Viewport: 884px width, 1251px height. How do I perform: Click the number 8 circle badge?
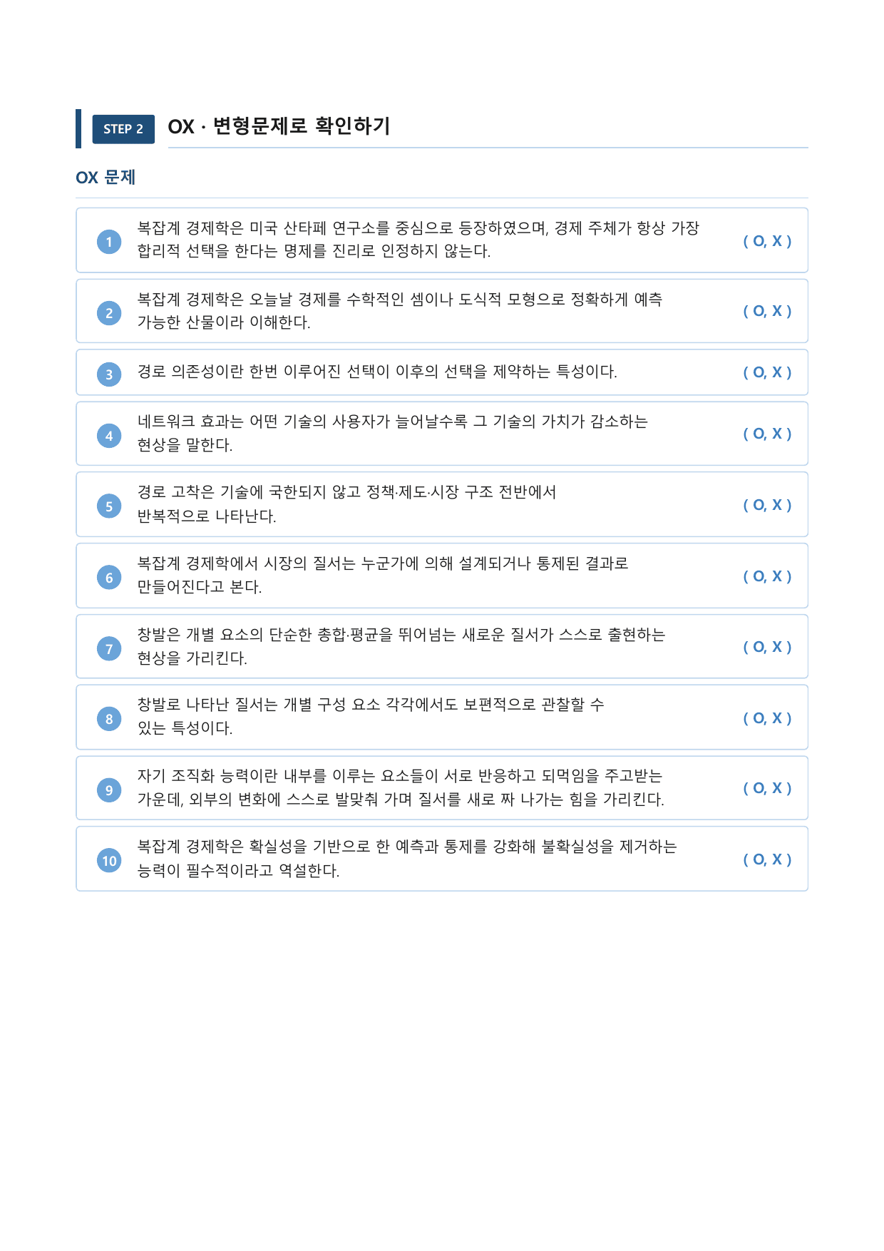pos(109,719)
